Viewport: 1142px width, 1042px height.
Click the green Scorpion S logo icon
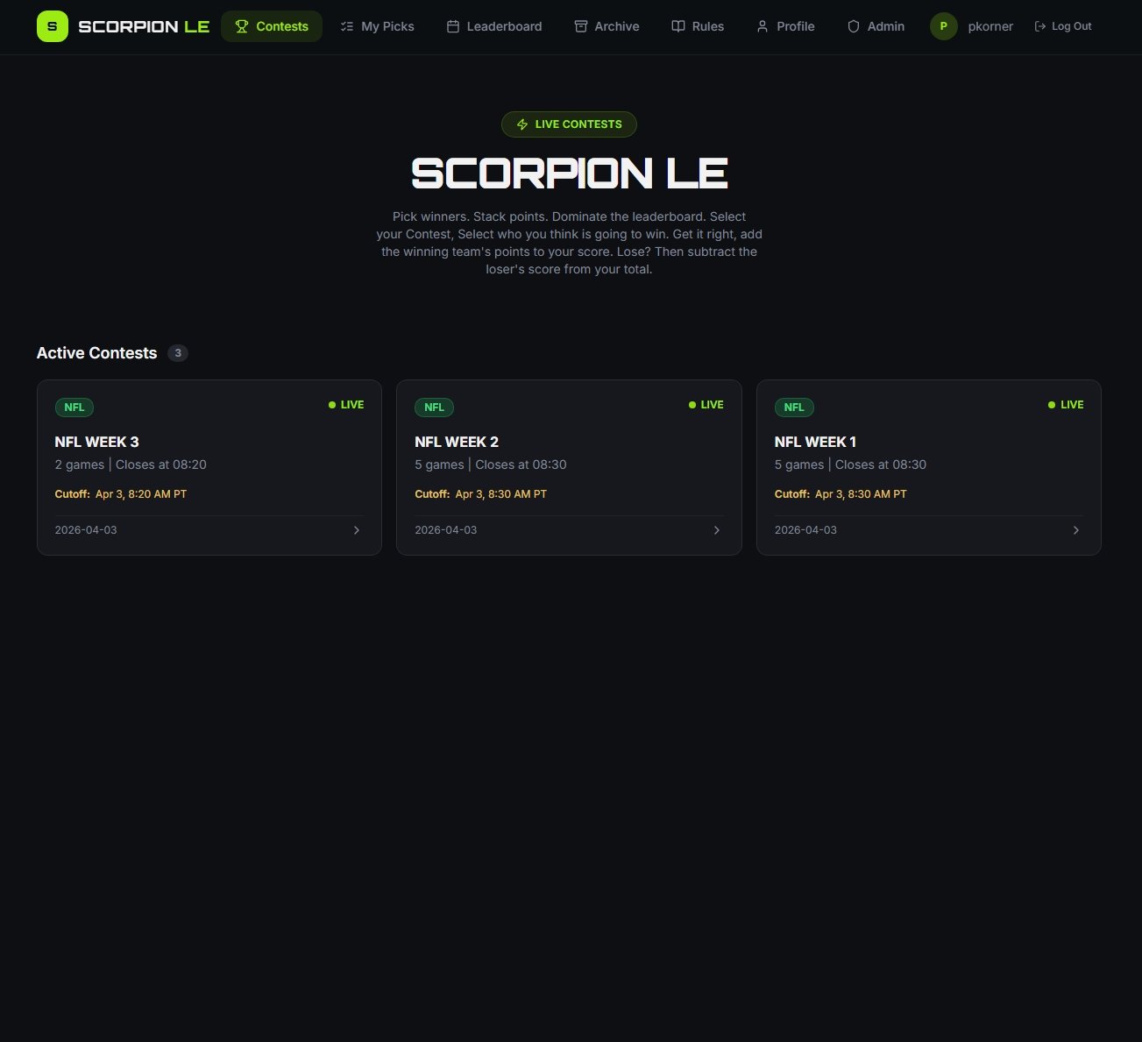52,26
